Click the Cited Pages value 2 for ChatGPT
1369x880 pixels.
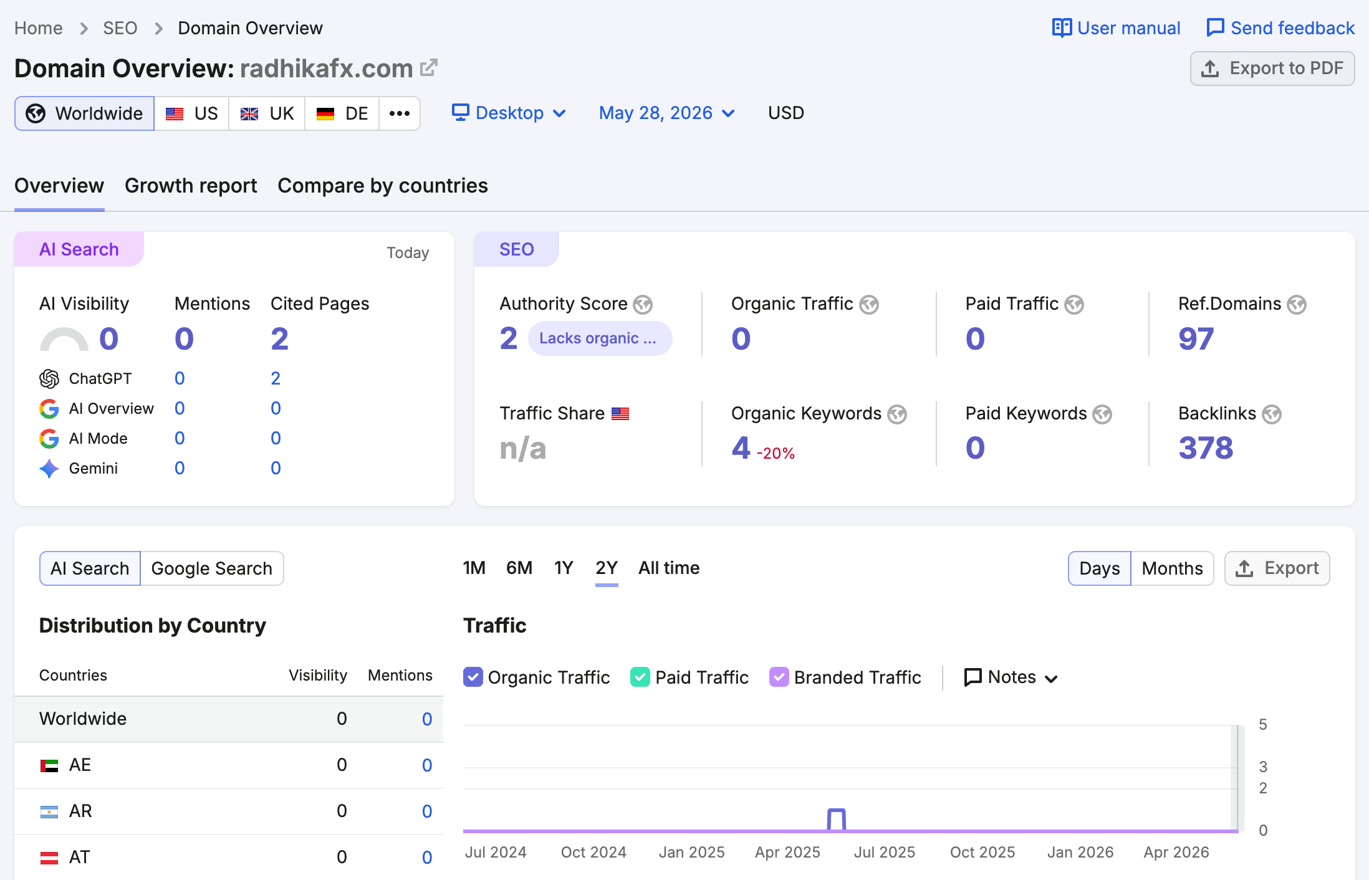coord(276,378)
